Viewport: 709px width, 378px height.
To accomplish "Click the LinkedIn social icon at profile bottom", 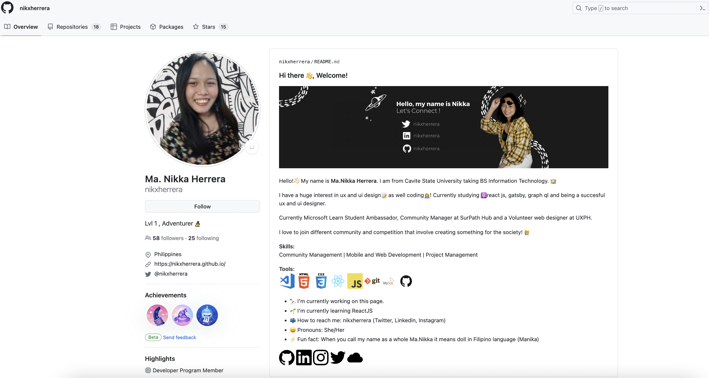I will 304,357.
